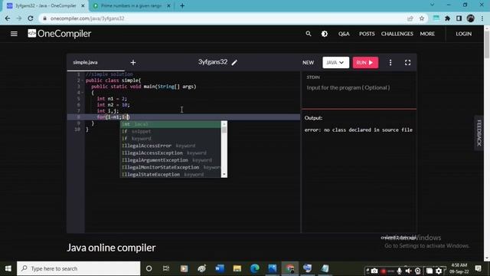The width and height of the screenshot is (490, 276).
Task: Open the OneCompiler hamburger menu
Action: tap(14, 34)
